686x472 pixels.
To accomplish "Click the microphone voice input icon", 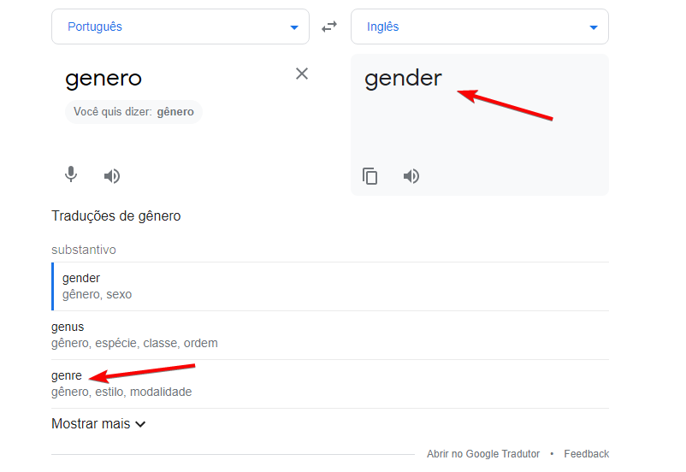I will click(71, 175).
